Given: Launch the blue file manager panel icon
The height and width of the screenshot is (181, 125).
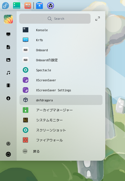Looking at the screenshot, I should pos(39,5).
